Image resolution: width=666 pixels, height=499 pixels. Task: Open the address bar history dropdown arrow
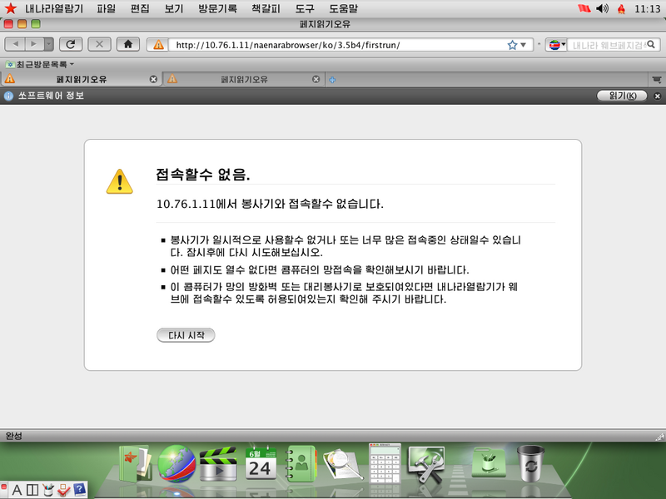[x=524, y=45]
